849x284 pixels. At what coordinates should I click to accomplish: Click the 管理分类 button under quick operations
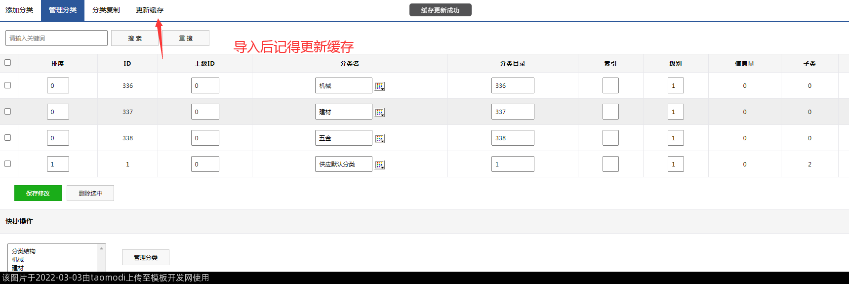(x=146, y=258)
